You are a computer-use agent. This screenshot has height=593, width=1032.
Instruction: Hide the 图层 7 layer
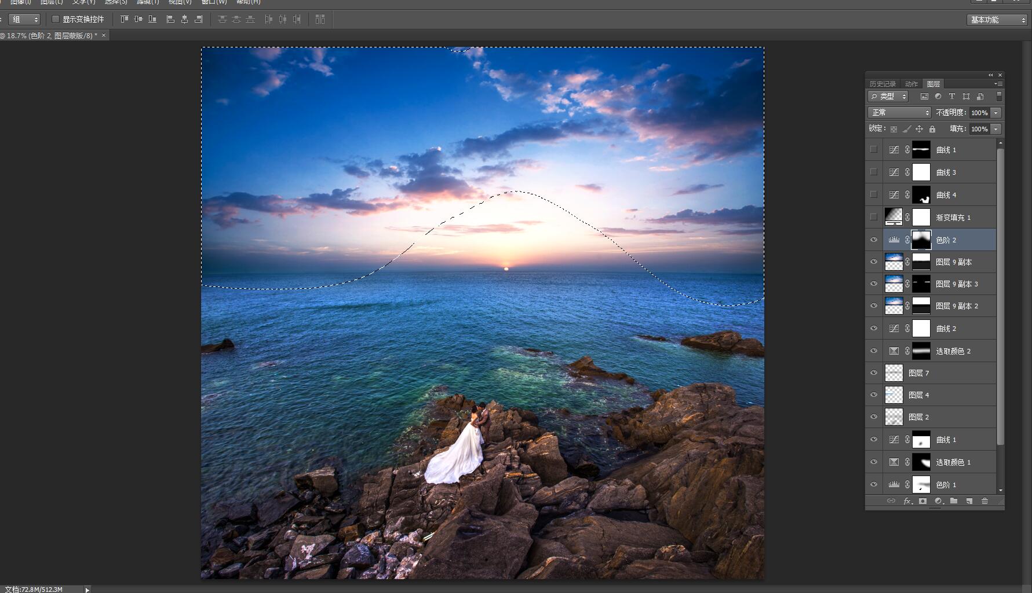point(874,373)
